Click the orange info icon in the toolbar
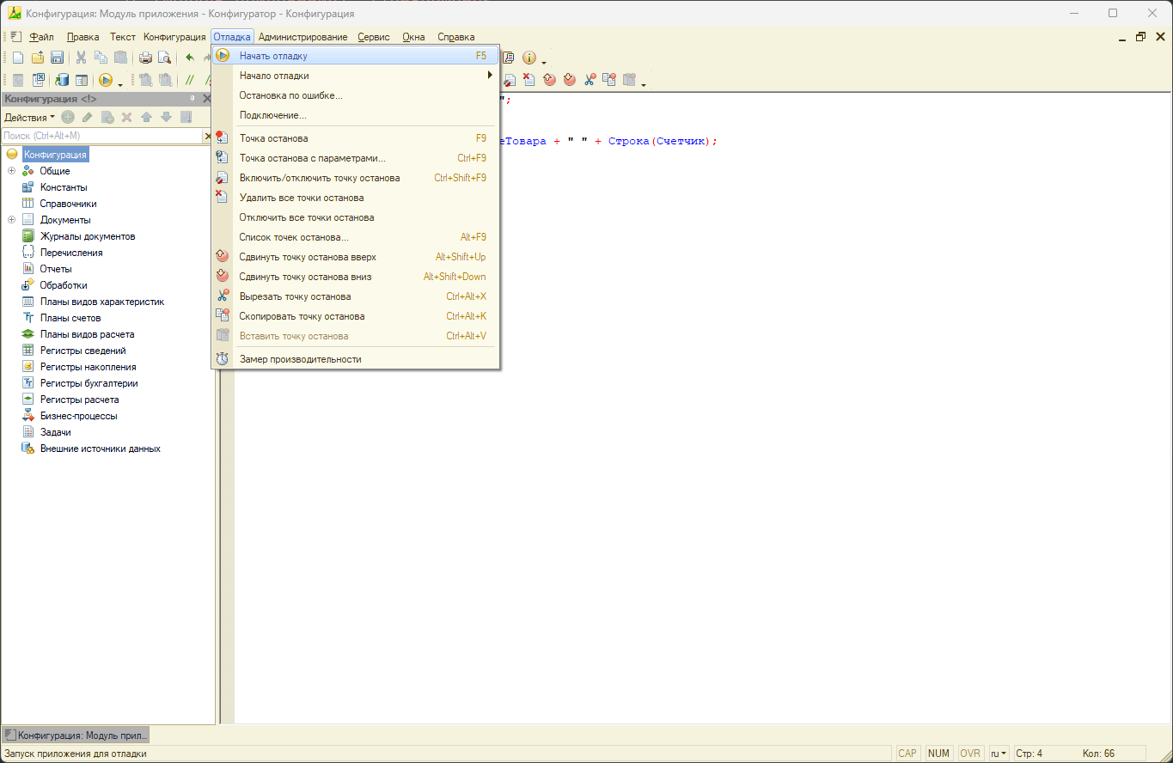Image resolution: width=1173 pixels, height=763 pixels. (x=529, y=58)
